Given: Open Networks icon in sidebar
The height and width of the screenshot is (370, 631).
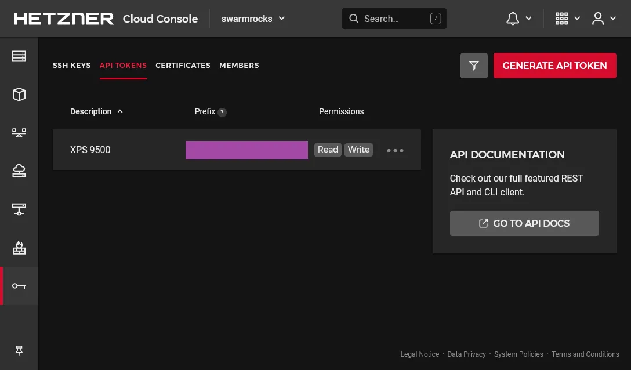Looking at the screenshot, I should coord(19,209).
